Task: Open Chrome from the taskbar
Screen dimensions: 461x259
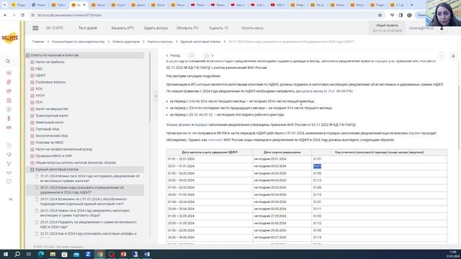Action: click(x=100, y=254)
